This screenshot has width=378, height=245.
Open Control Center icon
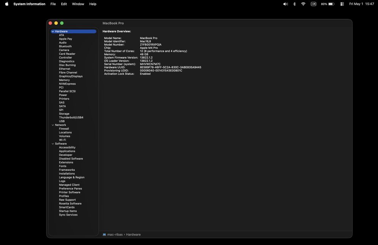342,4
